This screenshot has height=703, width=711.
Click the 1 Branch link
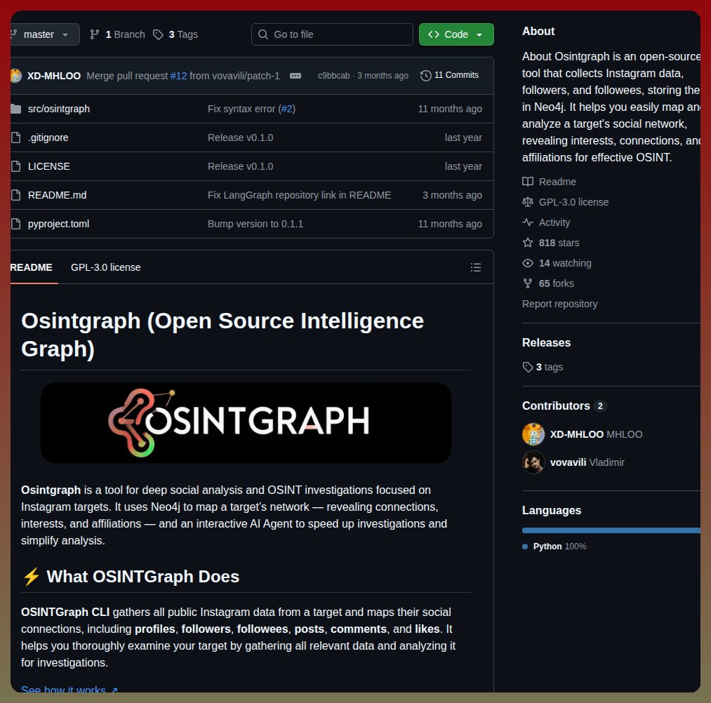(x=125, y=34)
